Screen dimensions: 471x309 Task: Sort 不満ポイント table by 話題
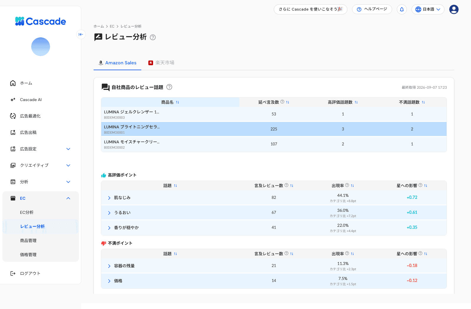click(175, 254)
